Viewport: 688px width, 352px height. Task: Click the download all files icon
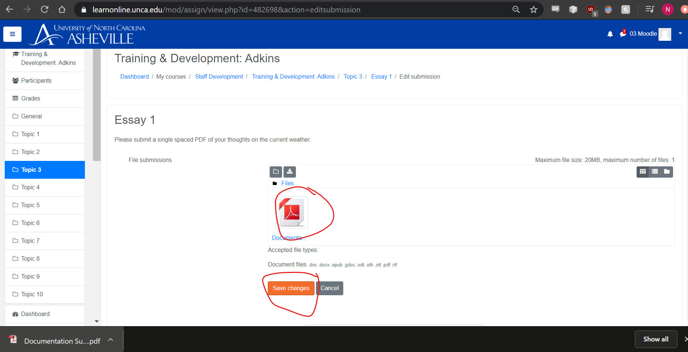(290, 171)
